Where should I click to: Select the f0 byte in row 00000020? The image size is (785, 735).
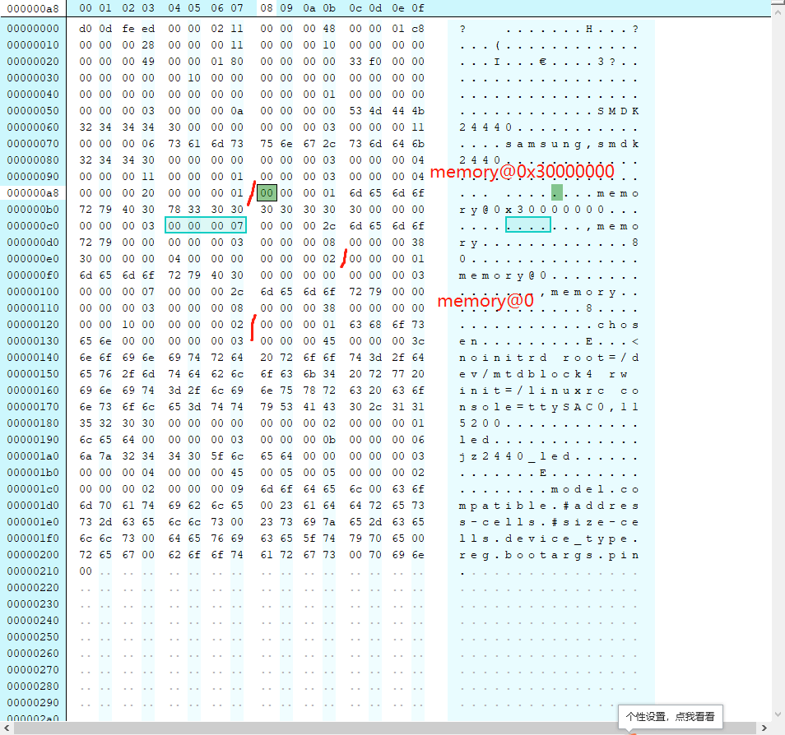pos(375,62)
